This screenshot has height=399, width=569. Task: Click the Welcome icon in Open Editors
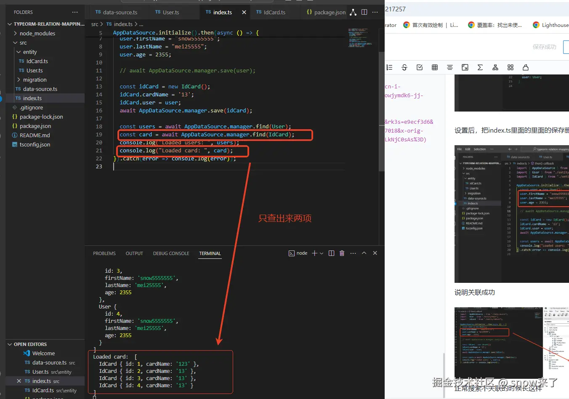pyautogui.click(x=27, y=354)
